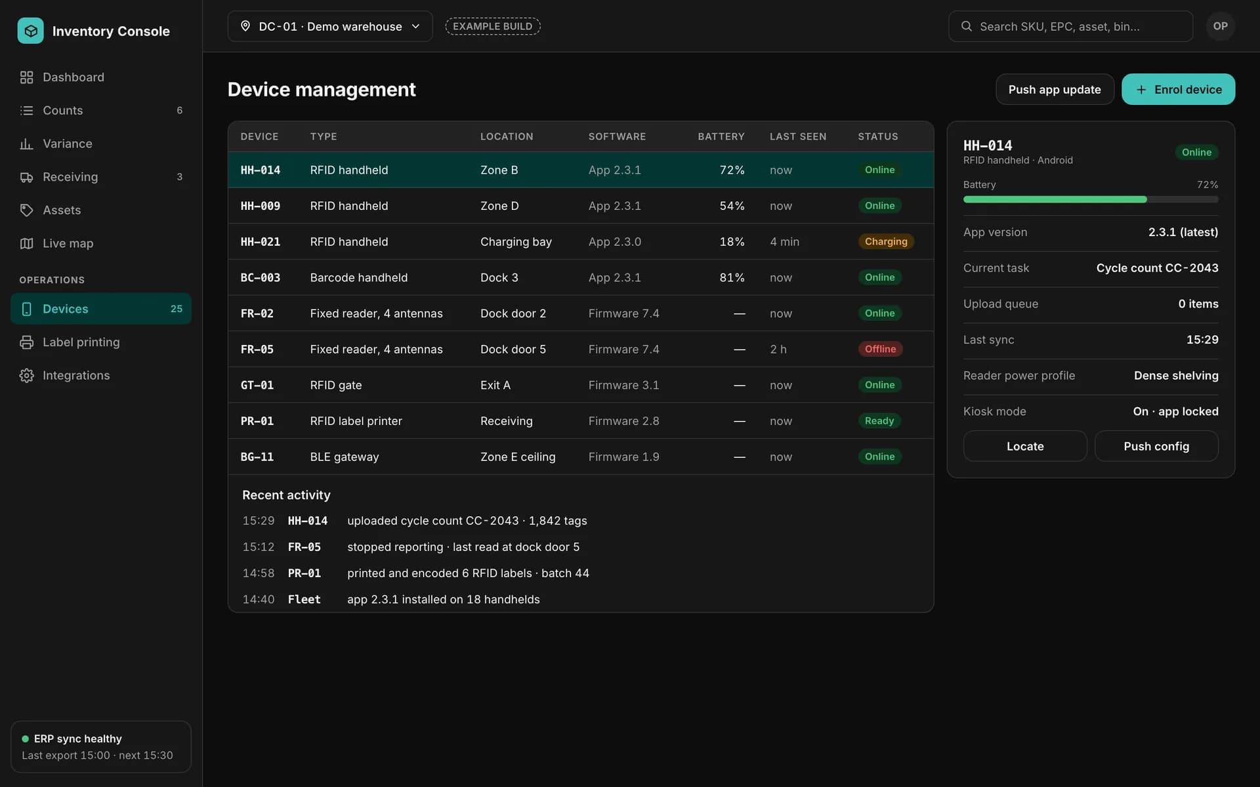
Task: Open the OP user avatar
Action: coord(1220,26)
